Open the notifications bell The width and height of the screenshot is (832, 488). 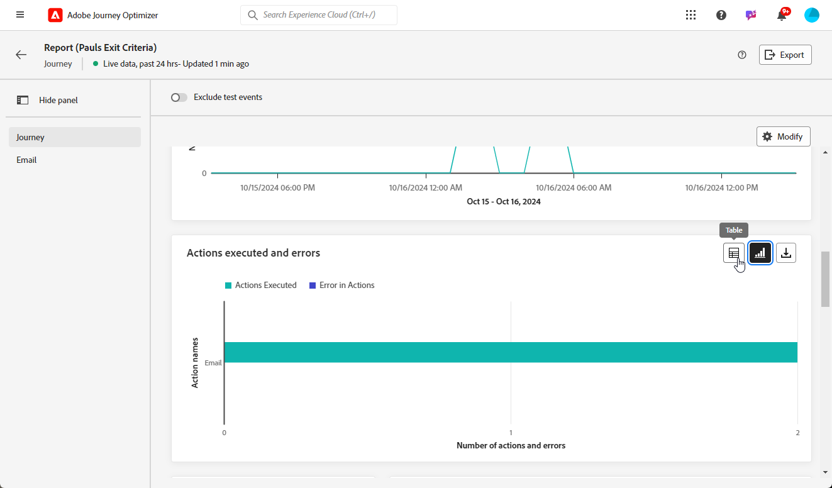[782, 15]
